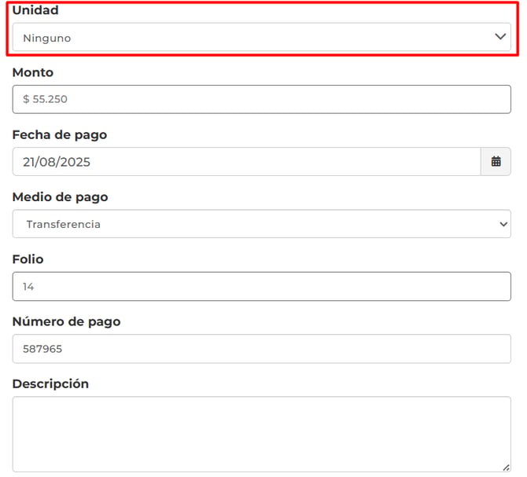
Task: Select the Folio input containing 14
Action: coord(261,287)
